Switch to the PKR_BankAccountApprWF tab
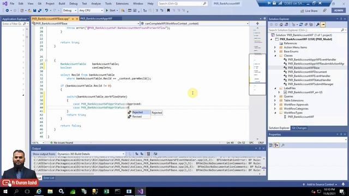 [96, 19]
